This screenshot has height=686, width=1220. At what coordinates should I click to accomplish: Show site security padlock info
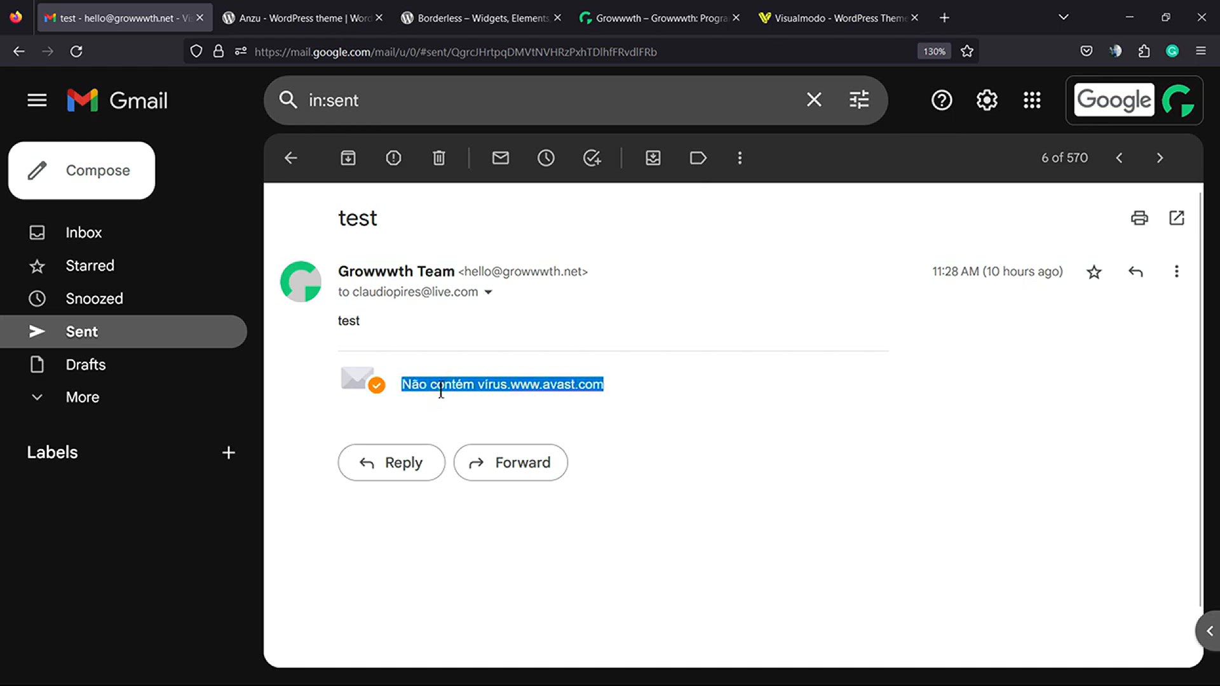pos(219,51)
